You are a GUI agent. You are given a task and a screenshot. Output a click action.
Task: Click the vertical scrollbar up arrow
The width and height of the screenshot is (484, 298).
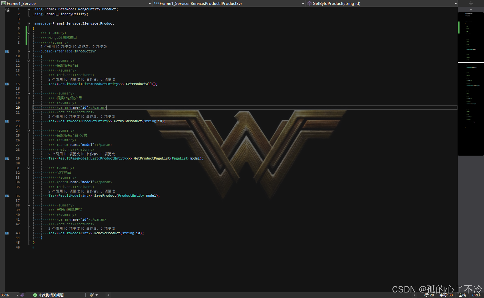click(471, 10)
